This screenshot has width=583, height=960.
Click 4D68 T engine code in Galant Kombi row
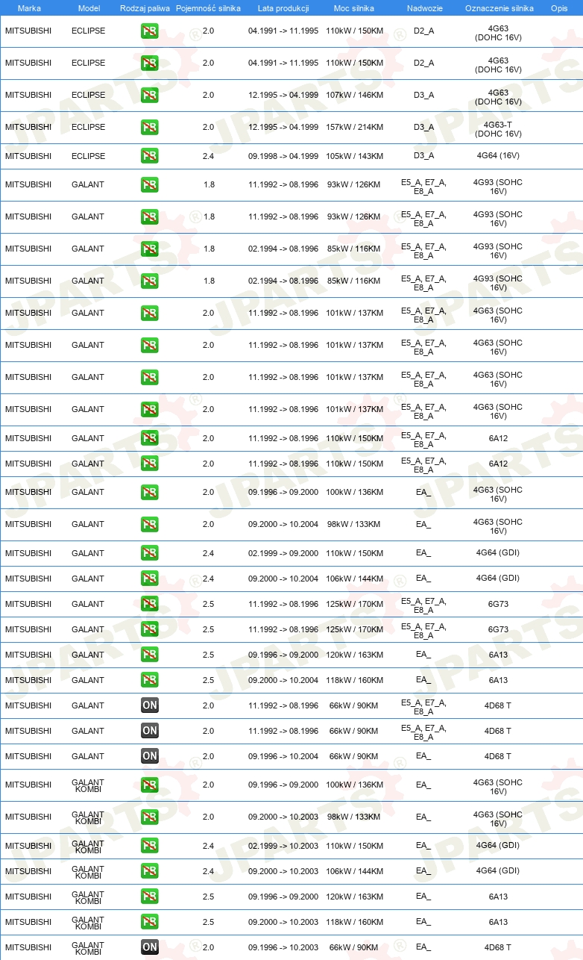coord(498,947)
